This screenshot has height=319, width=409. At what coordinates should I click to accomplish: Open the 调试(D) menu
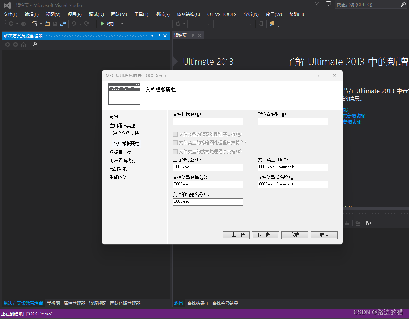pos(96,14)
